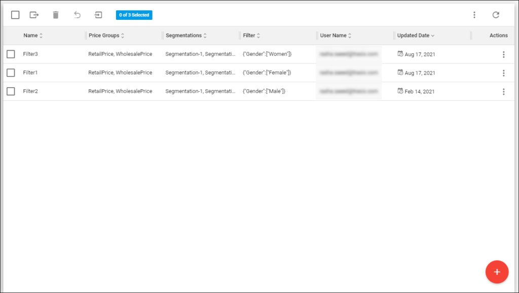The image size is (519, 293).
Task: Open actions menu for Filter3 row
Action: (503, 54)
